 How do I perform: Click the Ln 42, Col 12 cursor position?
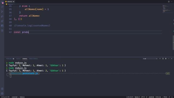[130, 97]
